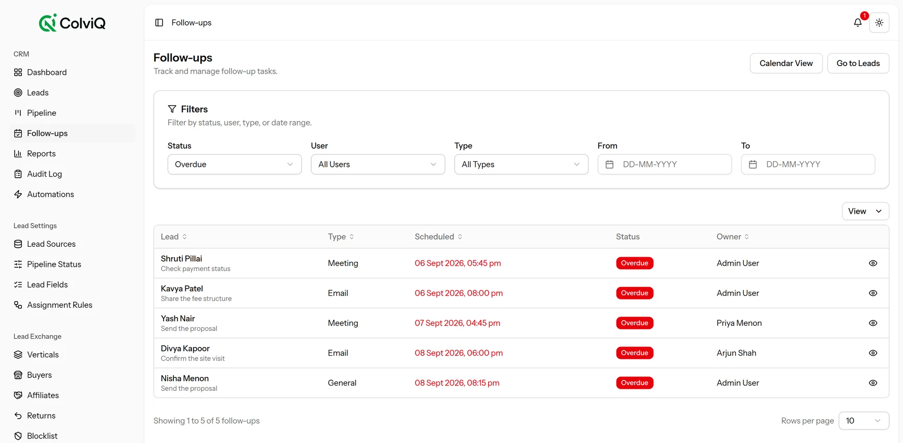Screen dimensions: 903x443
Task: View Divya Kapoor follow-up eye icon
Action: 873,353
